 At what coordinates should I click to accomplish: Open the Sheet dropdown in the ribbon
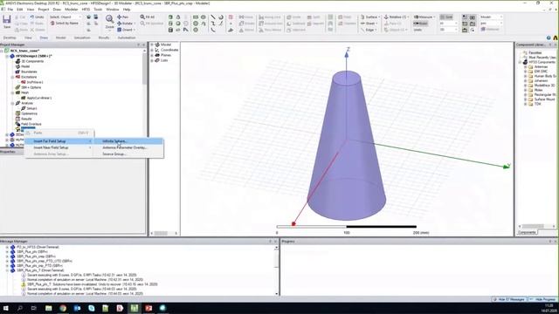point(369,24)
